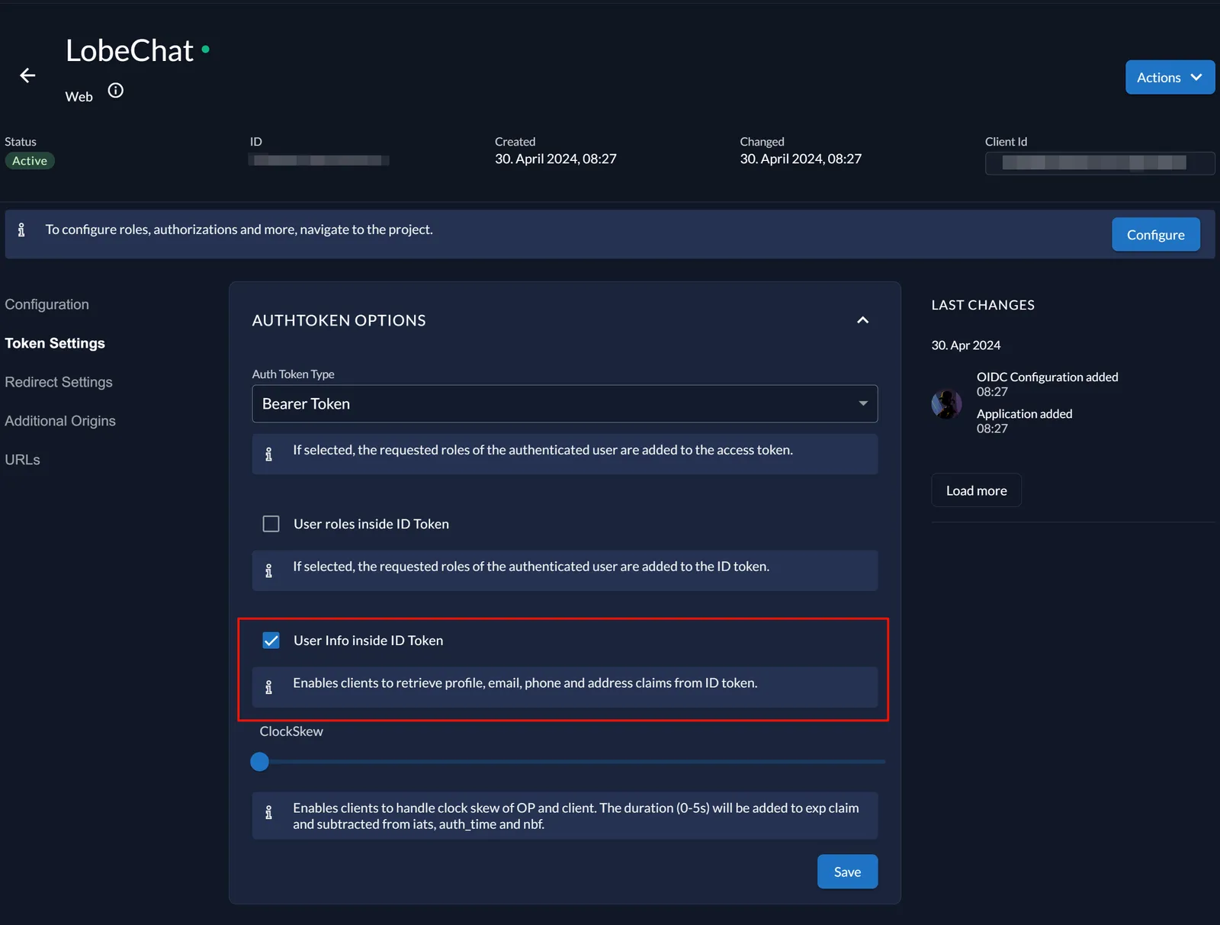Click the Configure button

[1156, 235]
